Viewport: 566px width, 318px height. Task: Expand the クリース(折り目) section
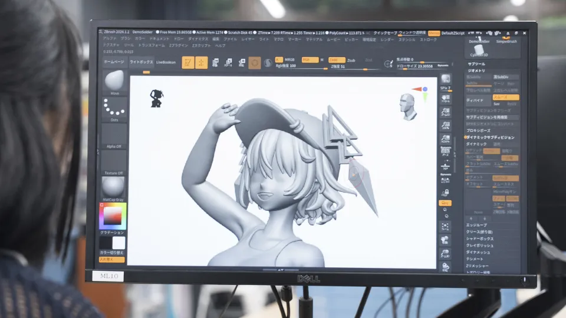(479, 232)
